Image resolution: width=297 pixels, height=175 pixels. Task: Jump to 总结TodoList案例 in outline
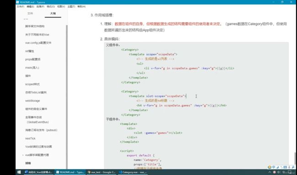click(x=36, y=93)
